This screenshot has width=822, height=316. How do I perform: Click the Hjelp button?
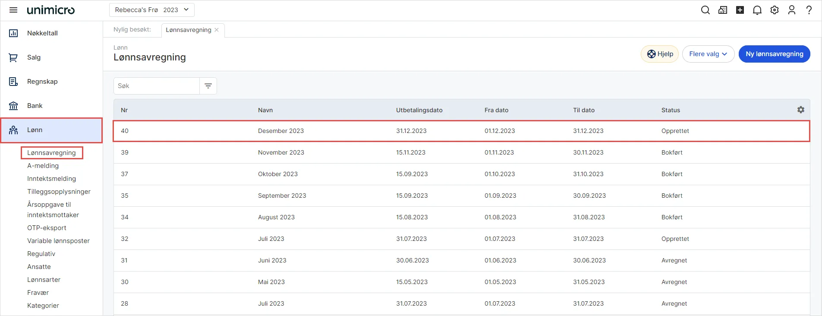point(660,54)
